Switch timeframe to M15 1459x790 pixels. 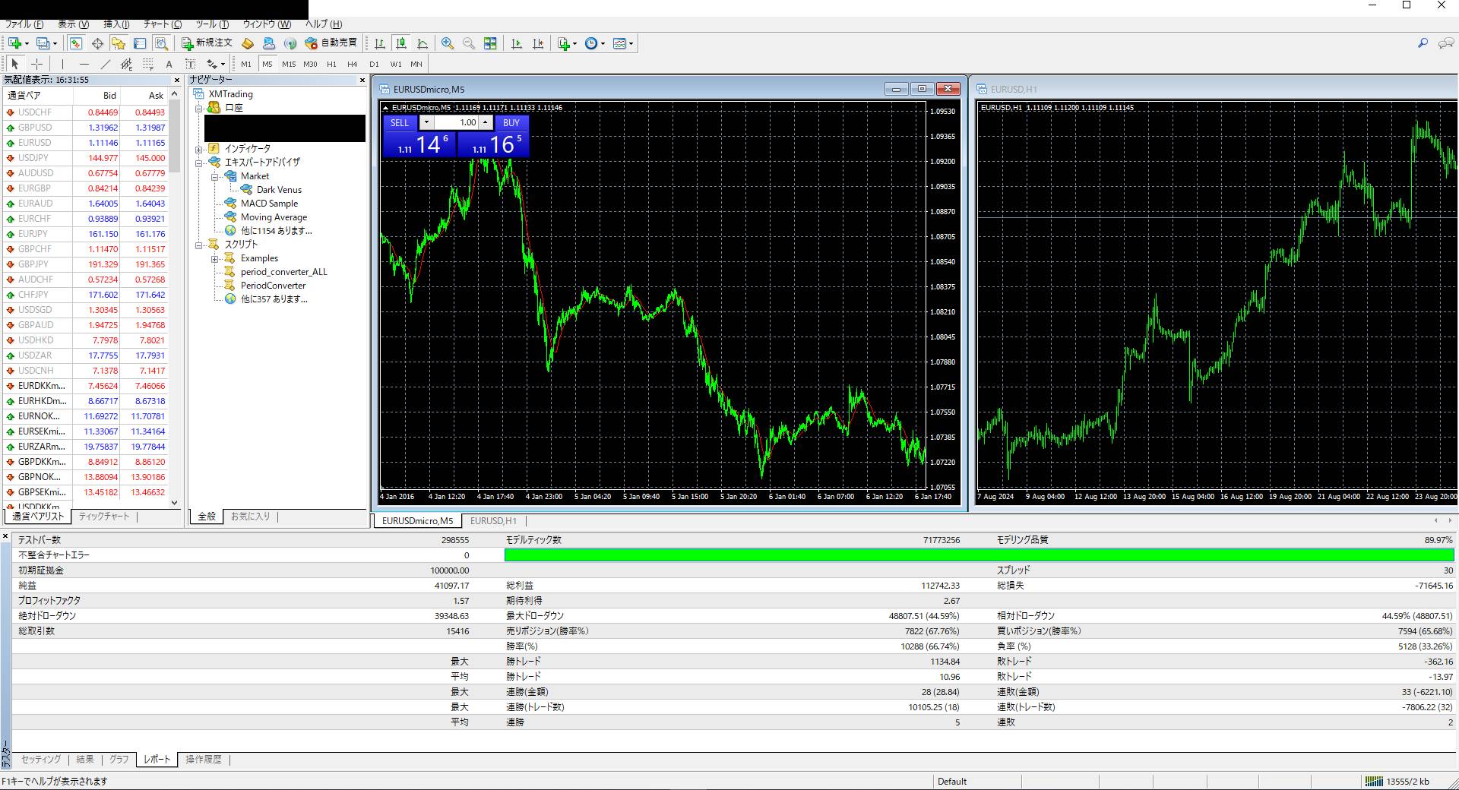pos(289,64)
